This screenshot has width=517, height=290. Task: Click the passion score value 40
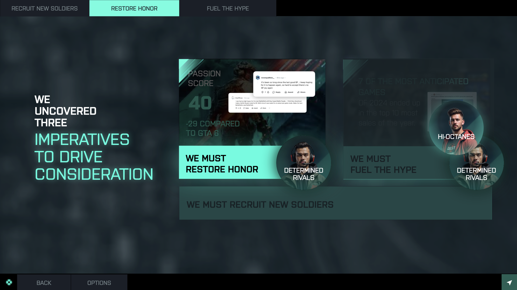pos(200,103)
